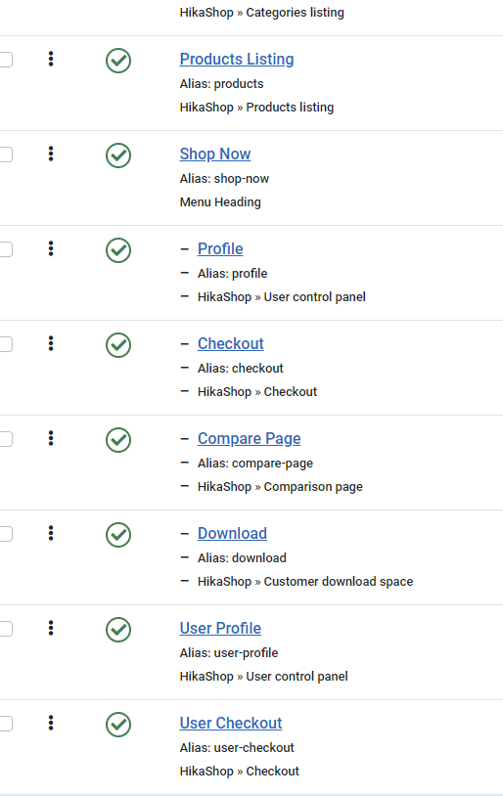
Task: Click the published checkmark for Compare Page
Action: coord(118,440)
